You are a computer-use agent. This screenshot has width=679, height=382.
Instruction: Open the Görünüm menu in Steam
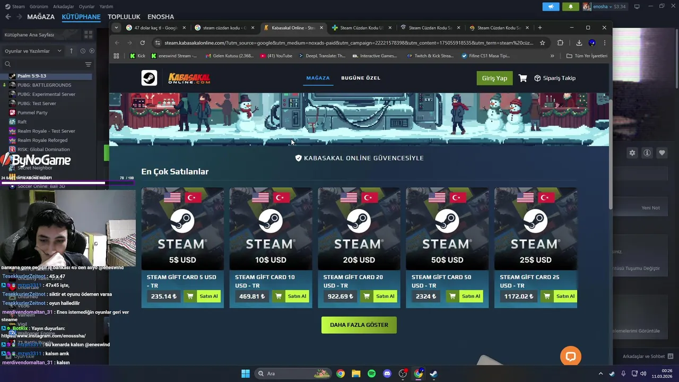click(x=39, y=6)
